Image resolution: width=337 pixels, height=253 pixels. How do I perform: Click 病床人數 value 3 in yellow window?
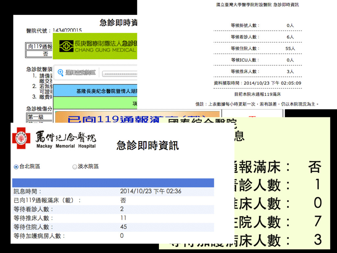click(x=318, y=240)
